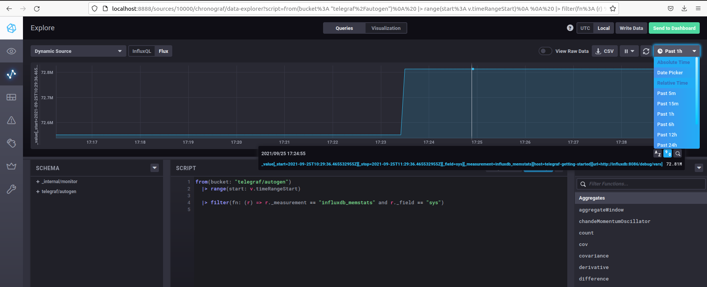
Task: Open the eye icon sidebar page
Action: (x=11, y=51)
